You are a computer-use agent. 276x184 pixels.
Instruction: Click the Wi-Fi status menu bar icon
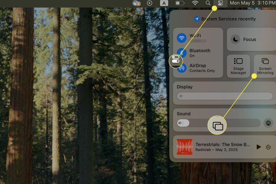point(195,3)
